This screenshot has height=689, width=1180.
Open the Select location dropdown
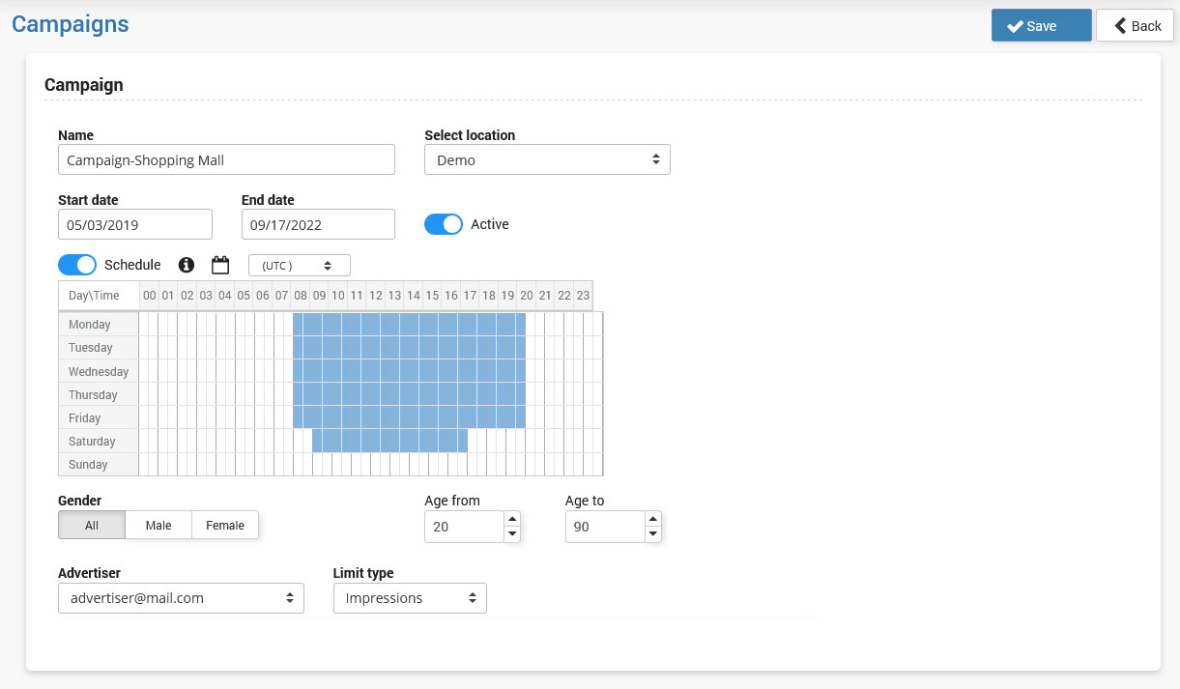(547, 160)
